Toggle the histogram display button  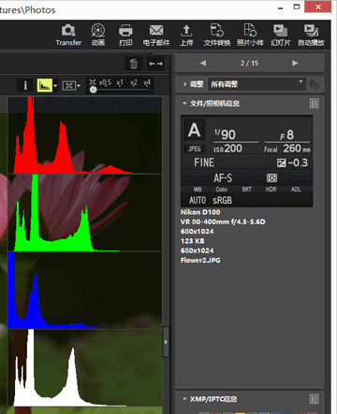tap(45, 85)
